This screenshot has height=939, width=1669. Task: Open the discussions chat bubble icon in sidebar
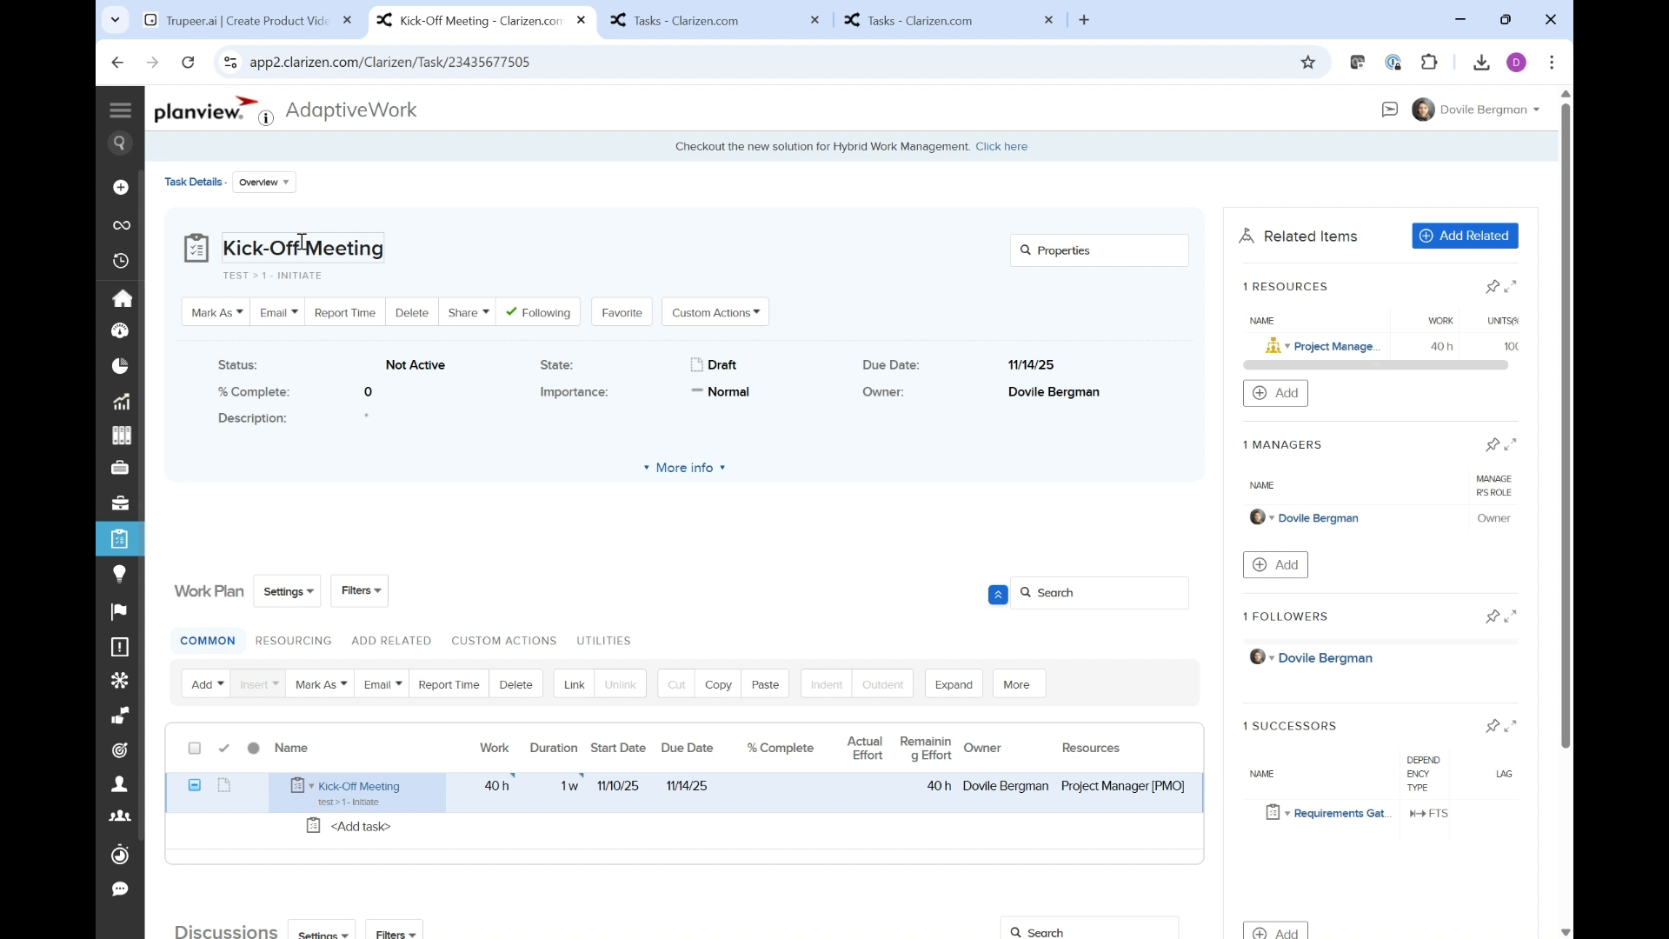(x=120, y=889)
